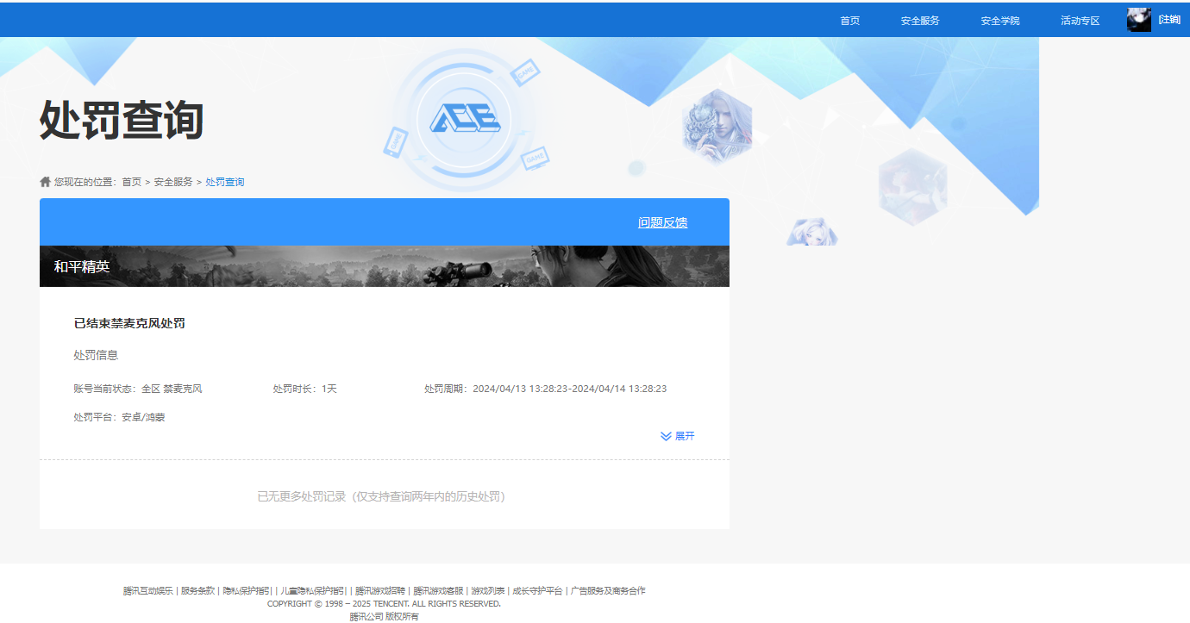This screenshot has height=623, width=1190.
Task: Open the 安全服务 top navigation item
Action: [x=920, y=21]
